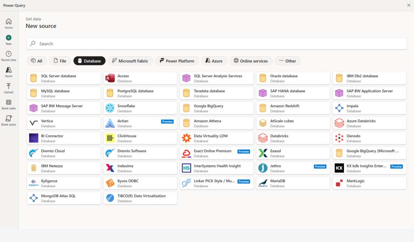The image size is (414, 242).
Task: Click the KX kdb Insights icon
Action: click(339, 168)
